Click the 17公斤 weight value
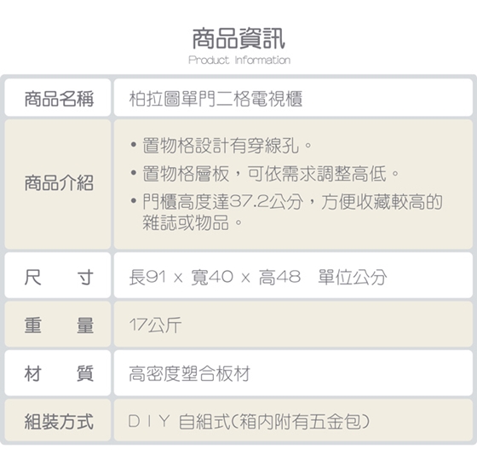Screen dimensions: 477x455 [155, 325]
